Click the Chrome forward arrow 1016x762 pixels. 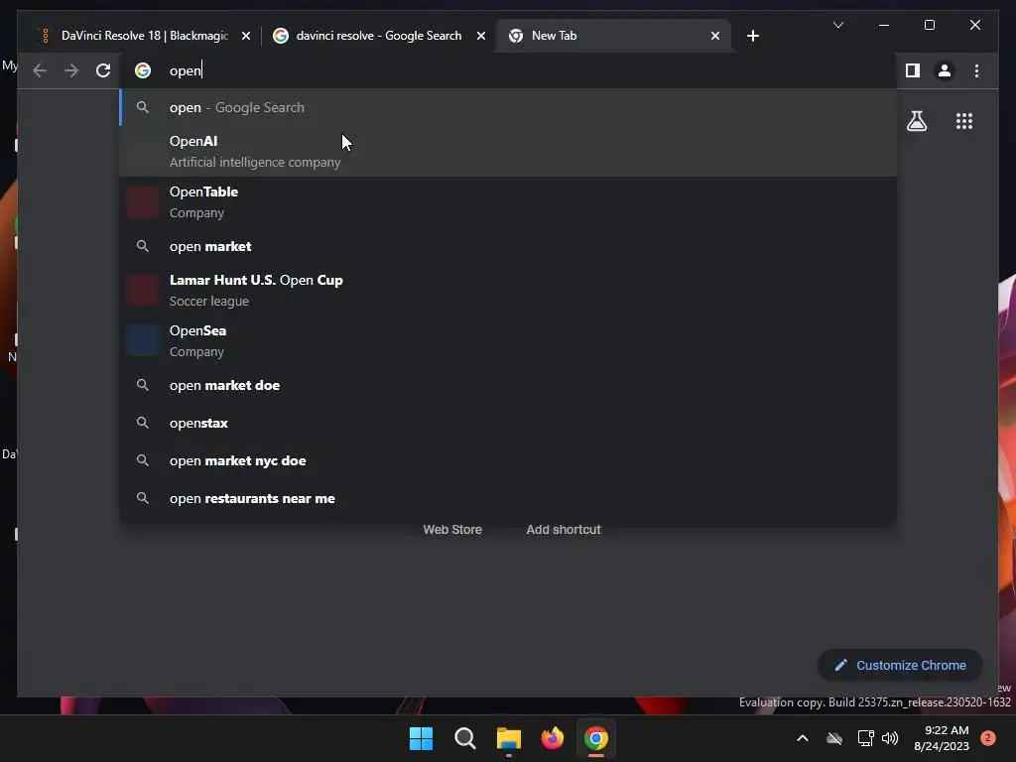tap(71, 70)
